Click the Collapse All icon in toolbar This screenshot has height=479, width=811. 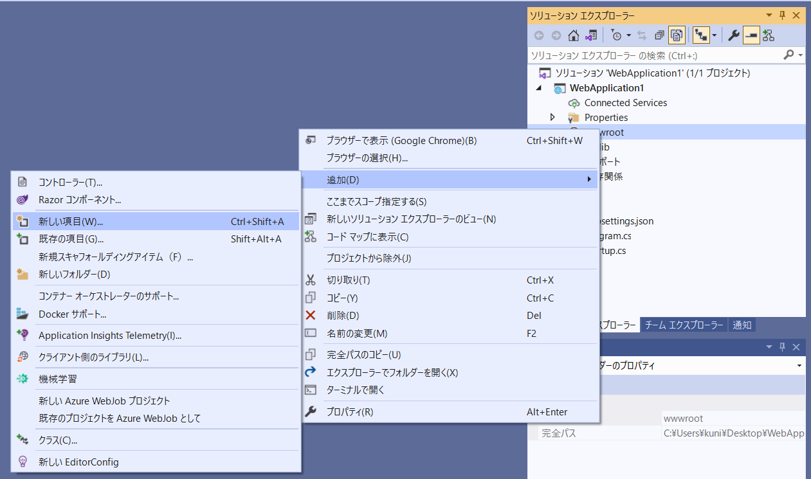pyautogui.click(x=660, y=36)
